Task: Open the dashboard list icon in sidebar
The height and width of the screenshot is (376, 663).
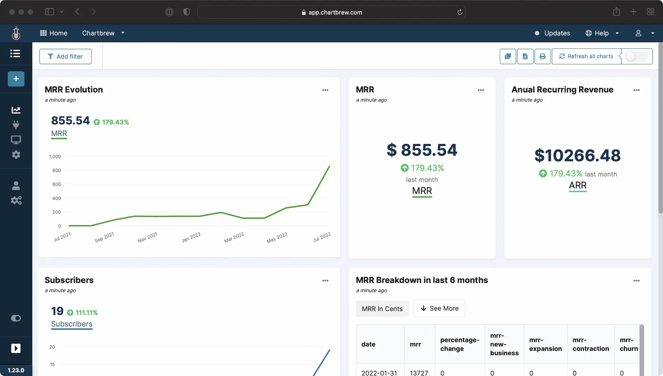Action: point(15,53)
